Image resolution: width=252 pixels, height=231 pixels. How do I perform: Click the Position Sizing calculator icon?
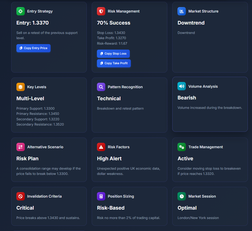101,196
